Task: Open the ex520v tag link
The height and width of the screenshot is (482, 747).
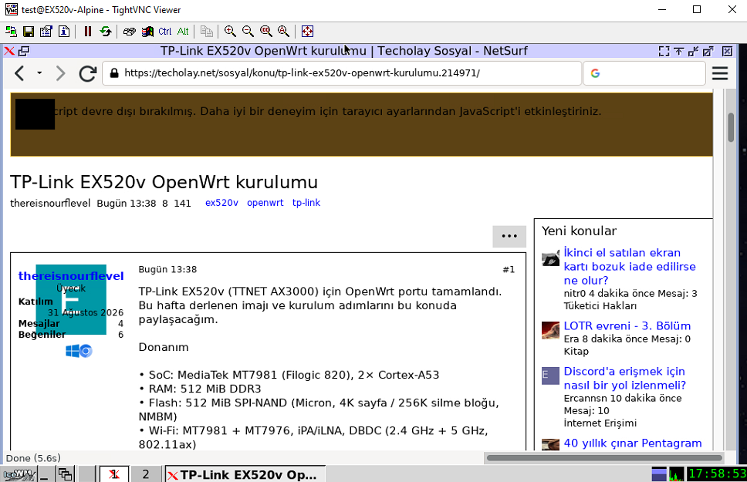Action: pyautogui.click(x=221, y=202)
